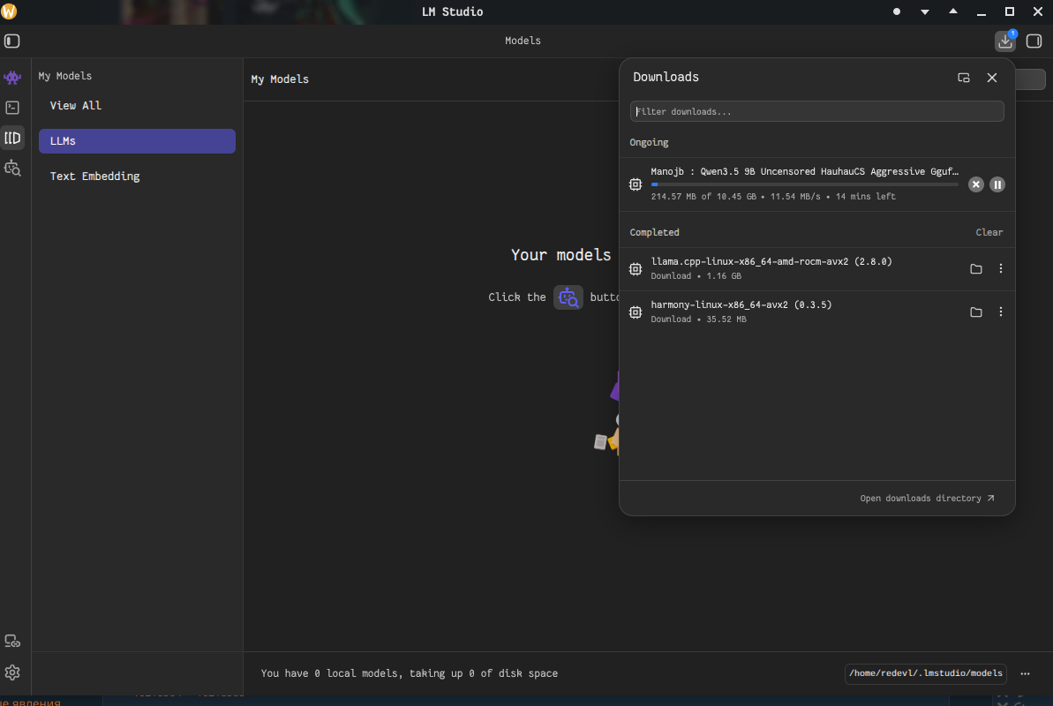Click the Discover icon in empty-state hint
The image size is (1053, 706).
(568, 297)
